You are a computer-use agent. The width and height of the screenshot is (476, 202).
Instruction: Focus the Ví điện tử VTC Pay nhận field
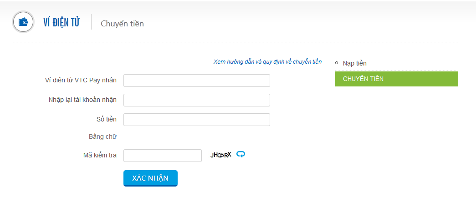[x=197, y=81]
